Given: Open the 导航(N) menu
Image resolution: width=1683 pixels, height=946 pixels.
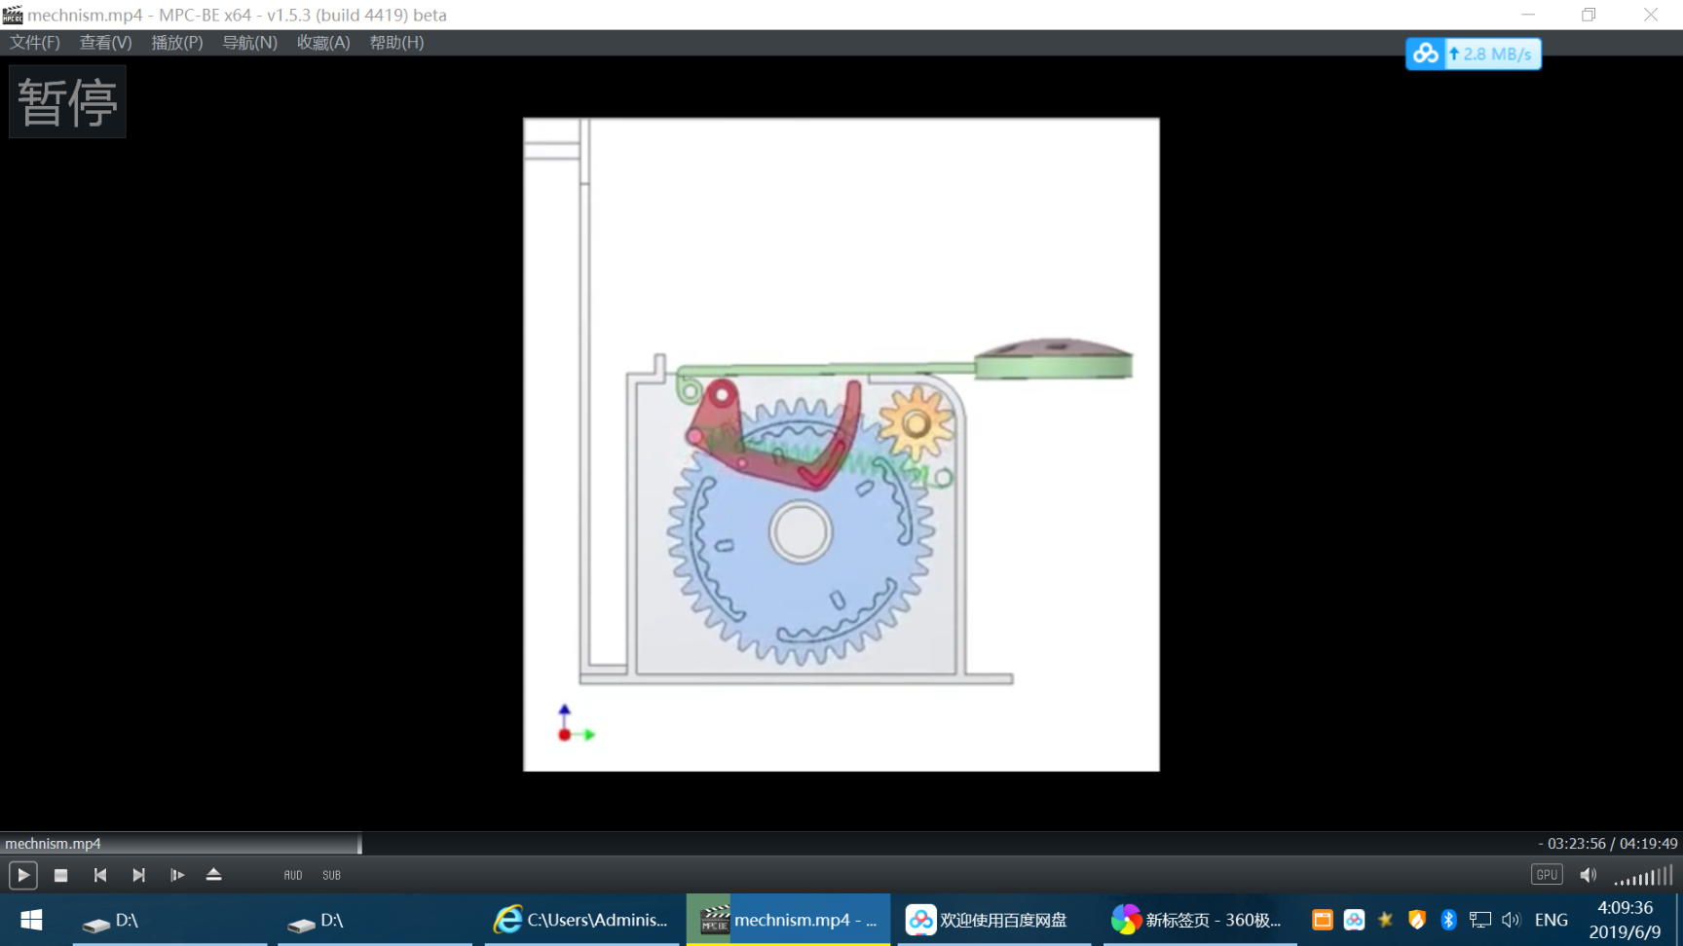Looking at the screenshot, I should pyautogui.click(x=249, y=42).
